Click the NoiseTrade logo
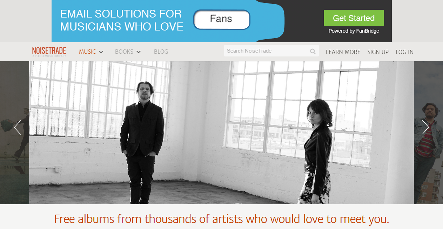443x229 pixels. (x=49, y=52)
